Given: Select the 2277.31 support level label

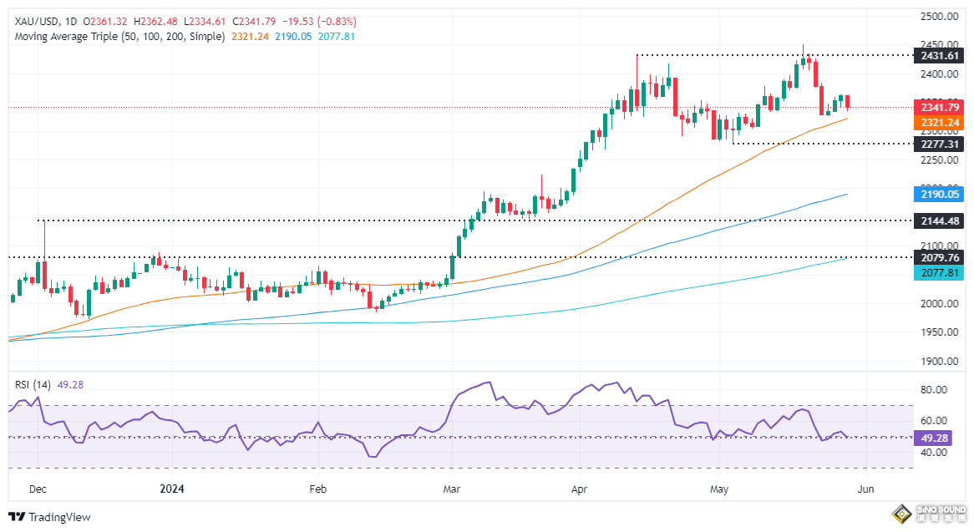Looking at the screenshot, I should (x=941, y=144).
